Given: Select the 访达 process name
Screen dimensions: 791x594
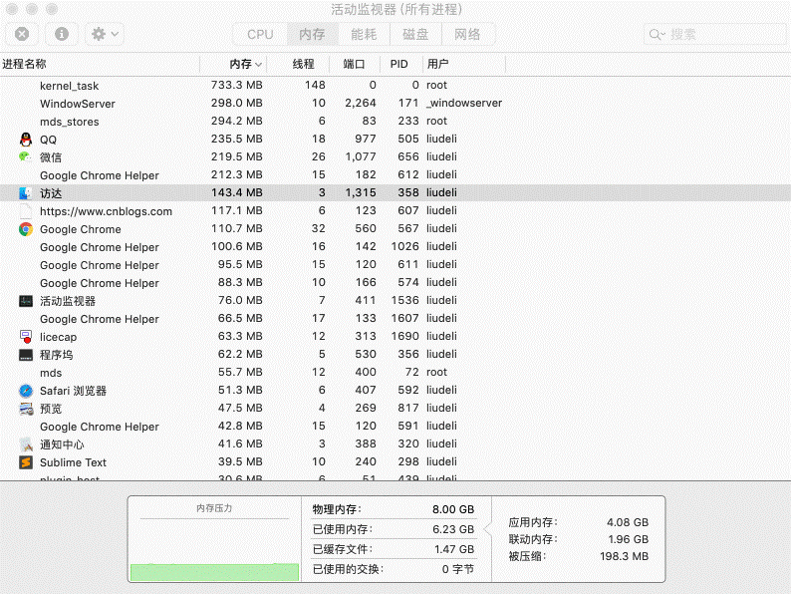Looking at the screenshot, I should pos(51,193).
